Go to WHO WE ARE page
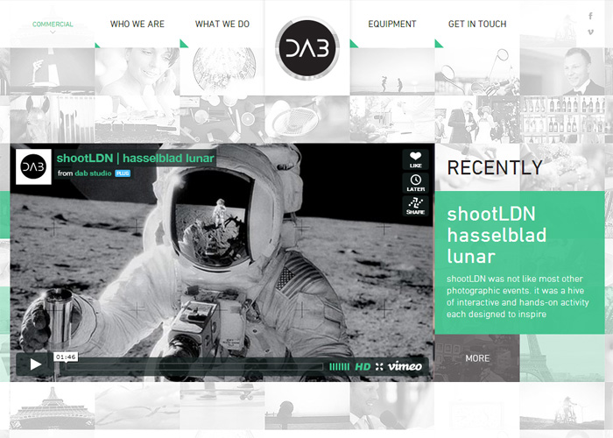 pyautogui.click(x=137, y=25)
